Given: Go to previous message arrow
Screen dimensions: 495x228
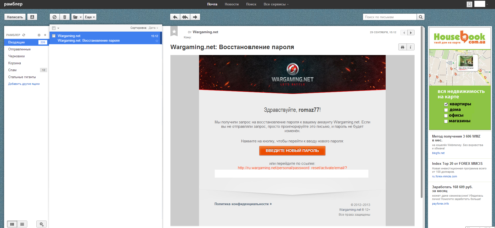Looking at the screenshot, I should pyautogui.click(x=404, y=33).
